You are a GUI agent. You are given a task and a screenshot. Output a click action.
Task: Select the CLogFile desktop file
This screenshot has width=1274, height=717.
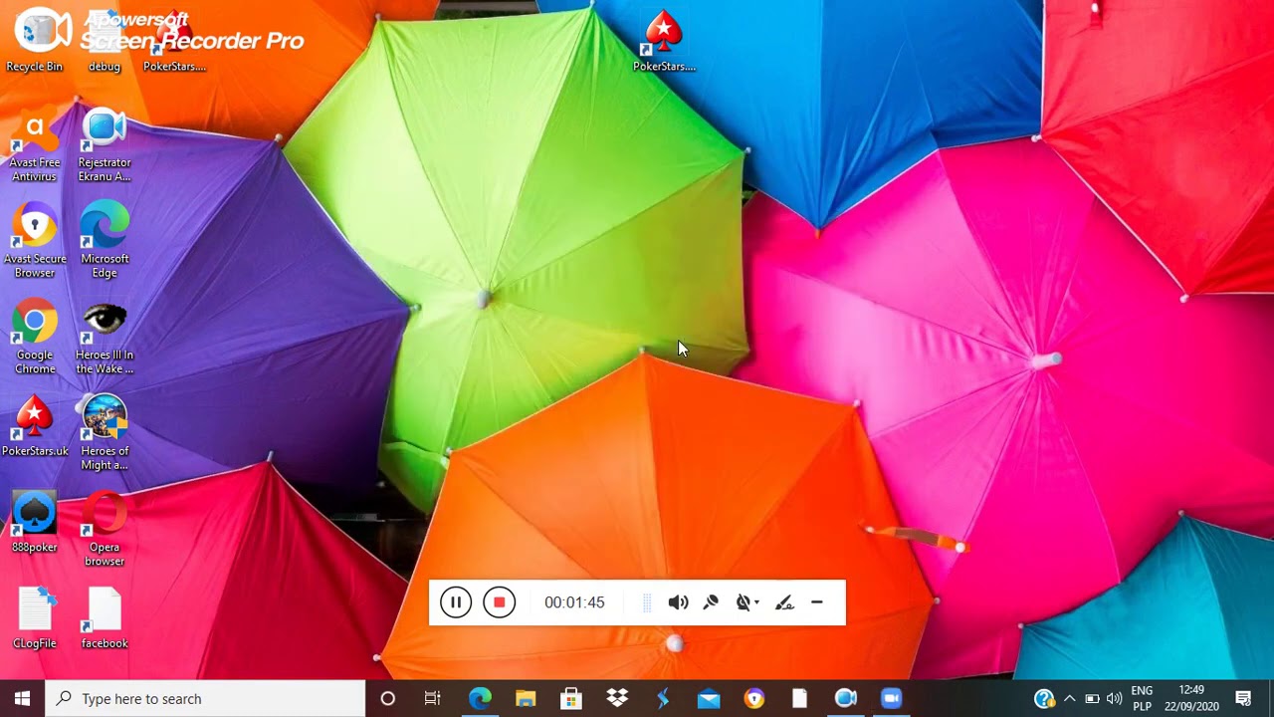(x=35, y=618)
